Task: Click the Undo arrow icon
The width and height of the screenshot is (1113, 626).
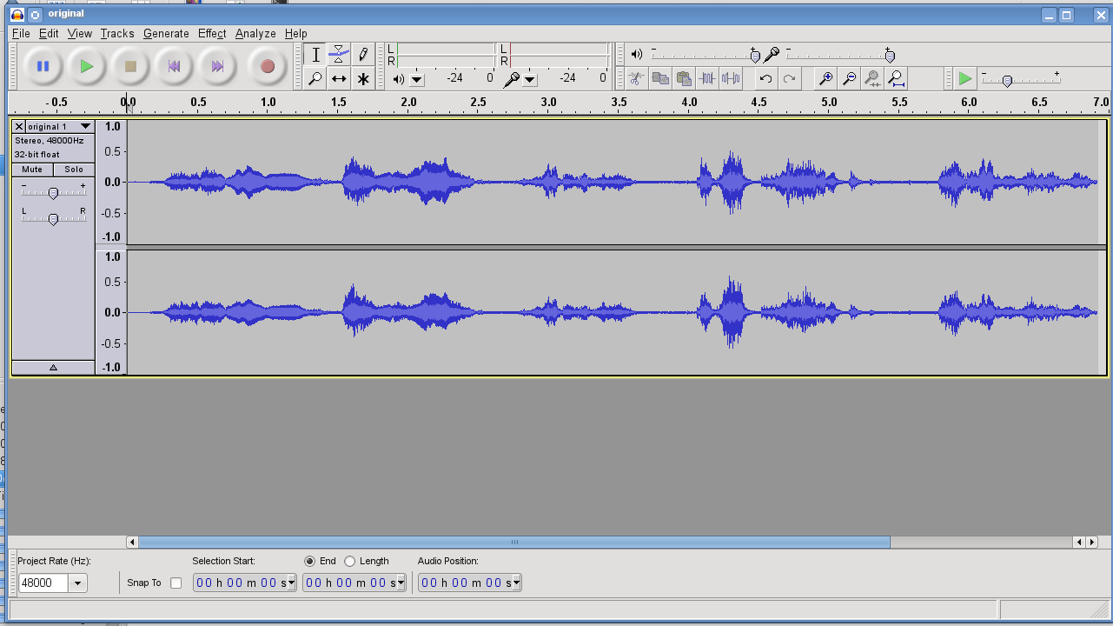Action: pos(765,79)
